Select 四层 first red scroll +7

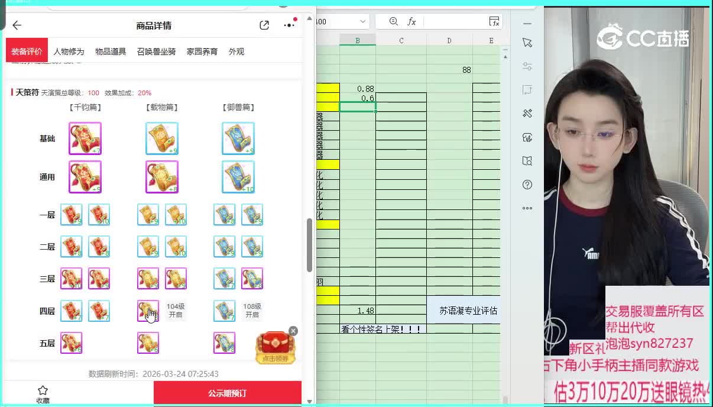(x=72, y=311)
